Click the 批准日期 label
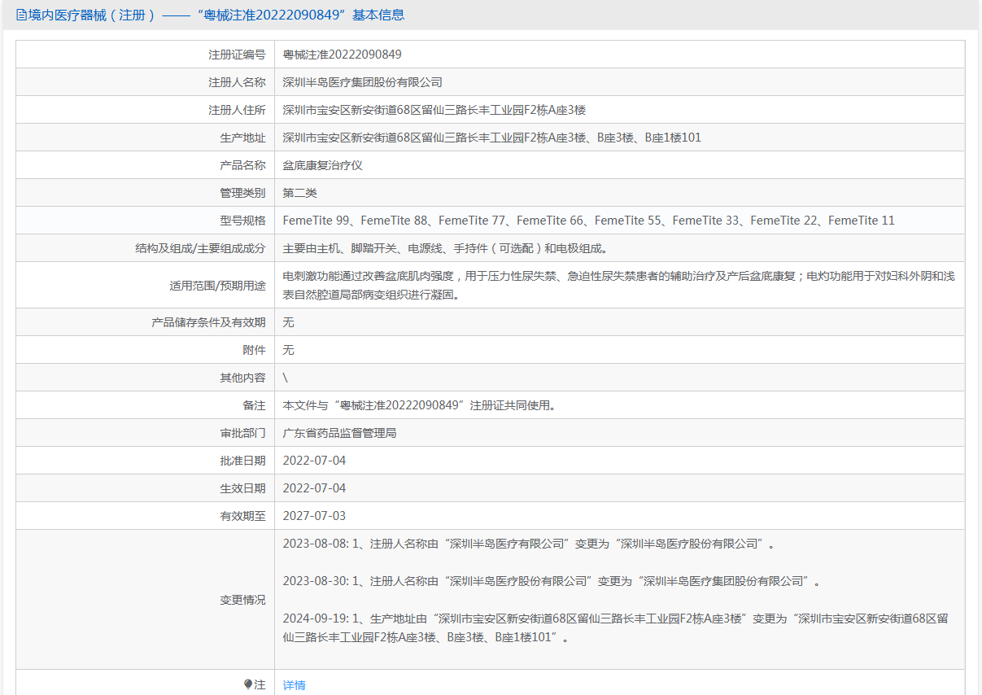 [x=242, y=461]
